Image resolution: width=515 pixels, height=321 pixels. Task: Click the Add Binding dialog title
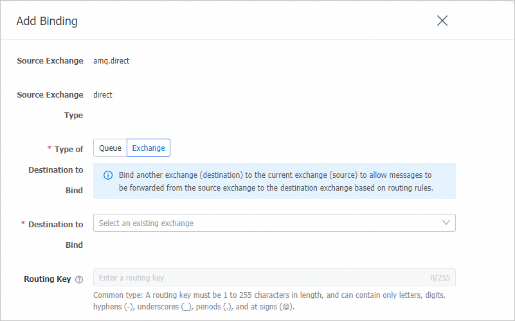point(47,21)
